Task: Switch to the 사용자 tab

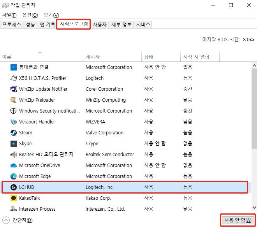Action: [100, 25]
